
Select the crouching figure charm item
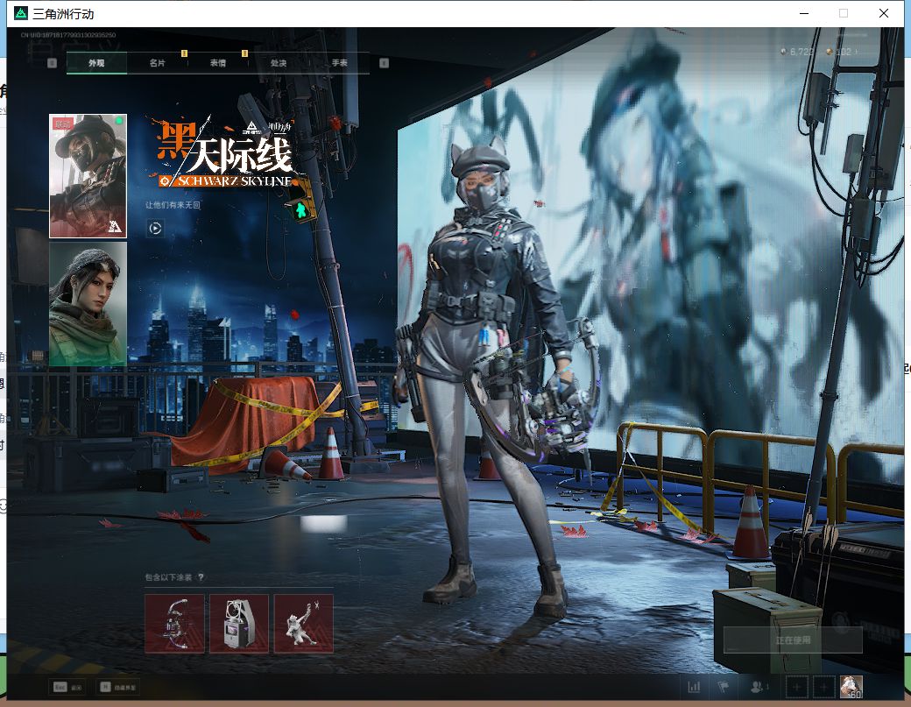tap(303, 624)
